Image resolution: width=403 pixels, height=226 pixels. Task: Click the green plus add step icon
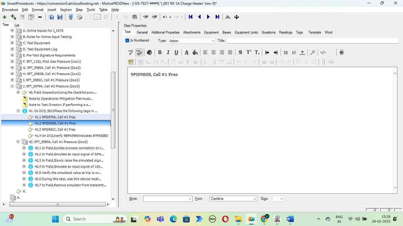(4, 17)
